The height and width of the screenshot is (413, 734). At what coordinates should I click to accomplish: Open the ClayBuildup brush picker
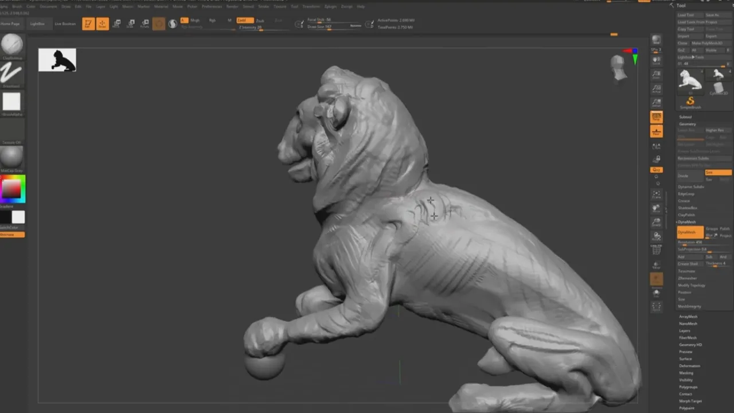pyautogui.click(x=11, y=45)
